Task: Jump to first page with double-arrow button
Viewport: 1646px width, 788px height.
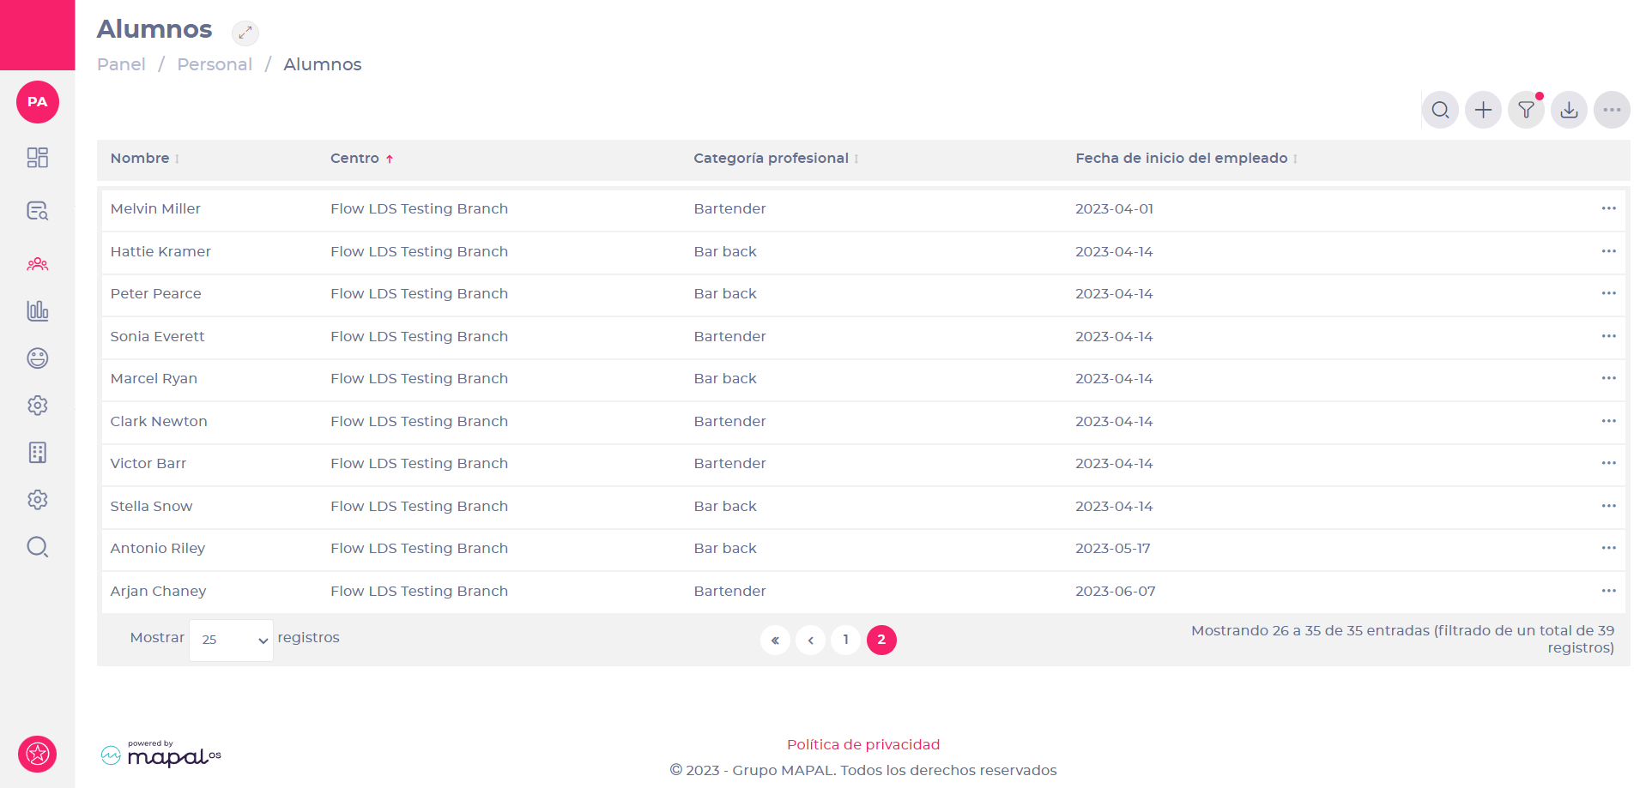Action: pyautogui.click(x=775, y=640)
